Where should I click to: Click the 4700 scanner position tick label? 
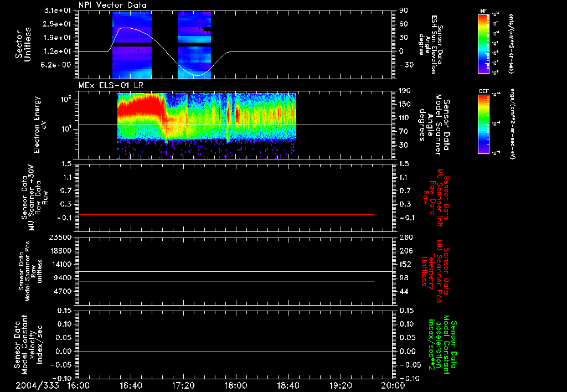pos(62,291)
